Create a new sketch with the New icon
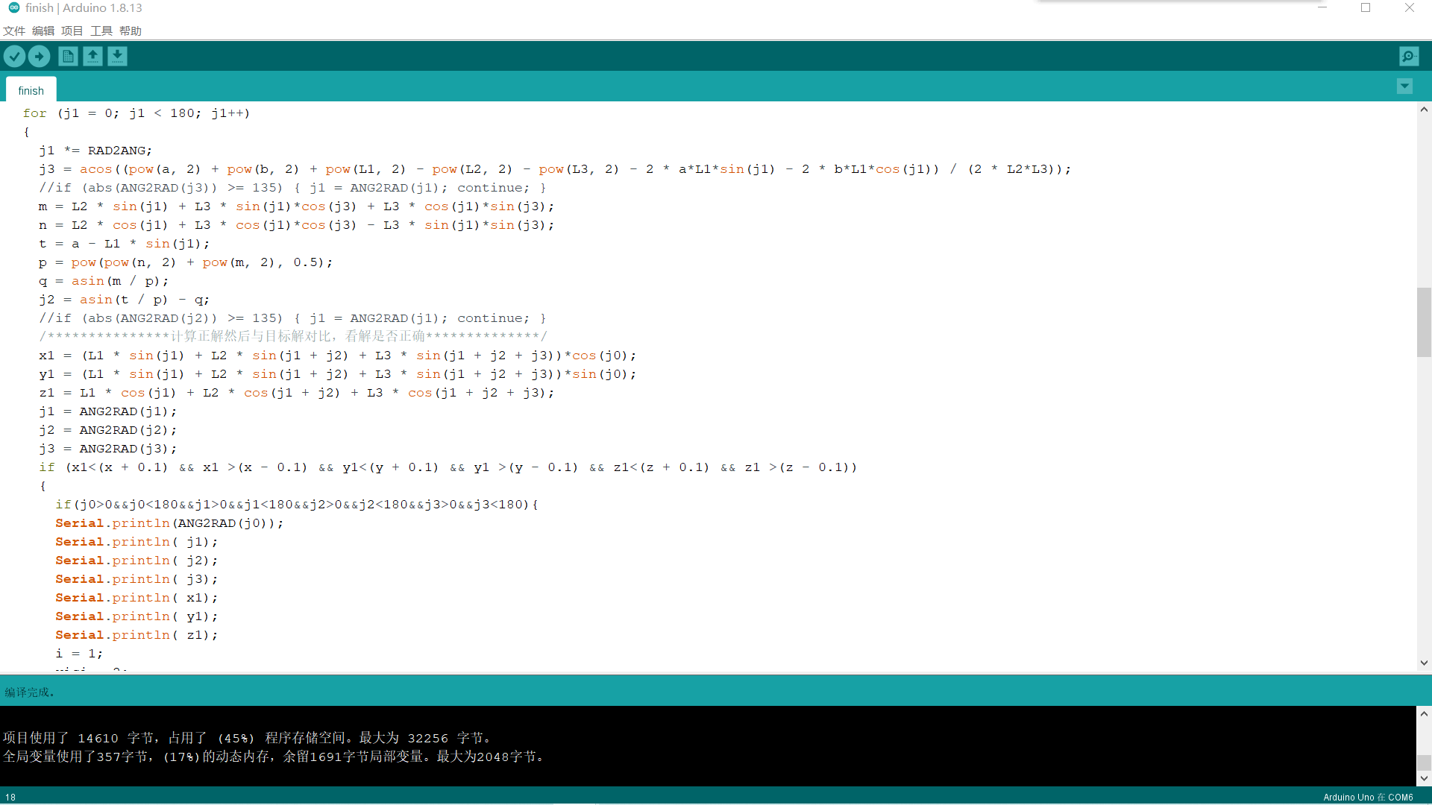This screenshot has width=1432, height=805. pos(67,56)
